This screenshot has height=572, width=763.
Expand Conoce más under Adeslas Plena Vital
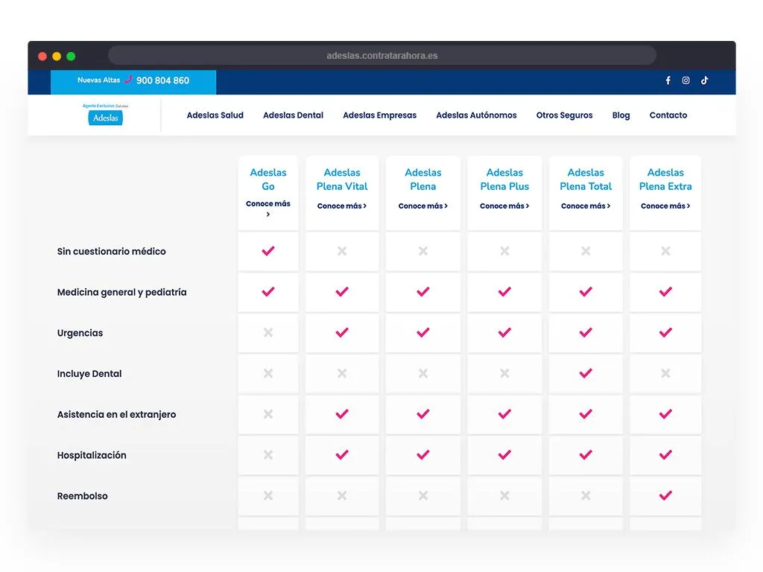coord(342,206)
